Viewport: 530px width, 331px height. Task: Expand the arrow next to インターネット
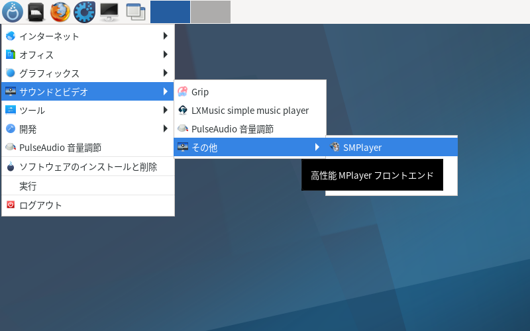165,36
